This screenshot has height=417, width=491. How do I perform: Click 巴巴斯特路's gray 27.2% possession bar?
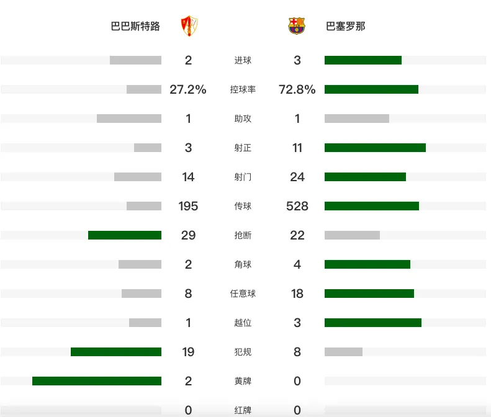tap(144, 89)
